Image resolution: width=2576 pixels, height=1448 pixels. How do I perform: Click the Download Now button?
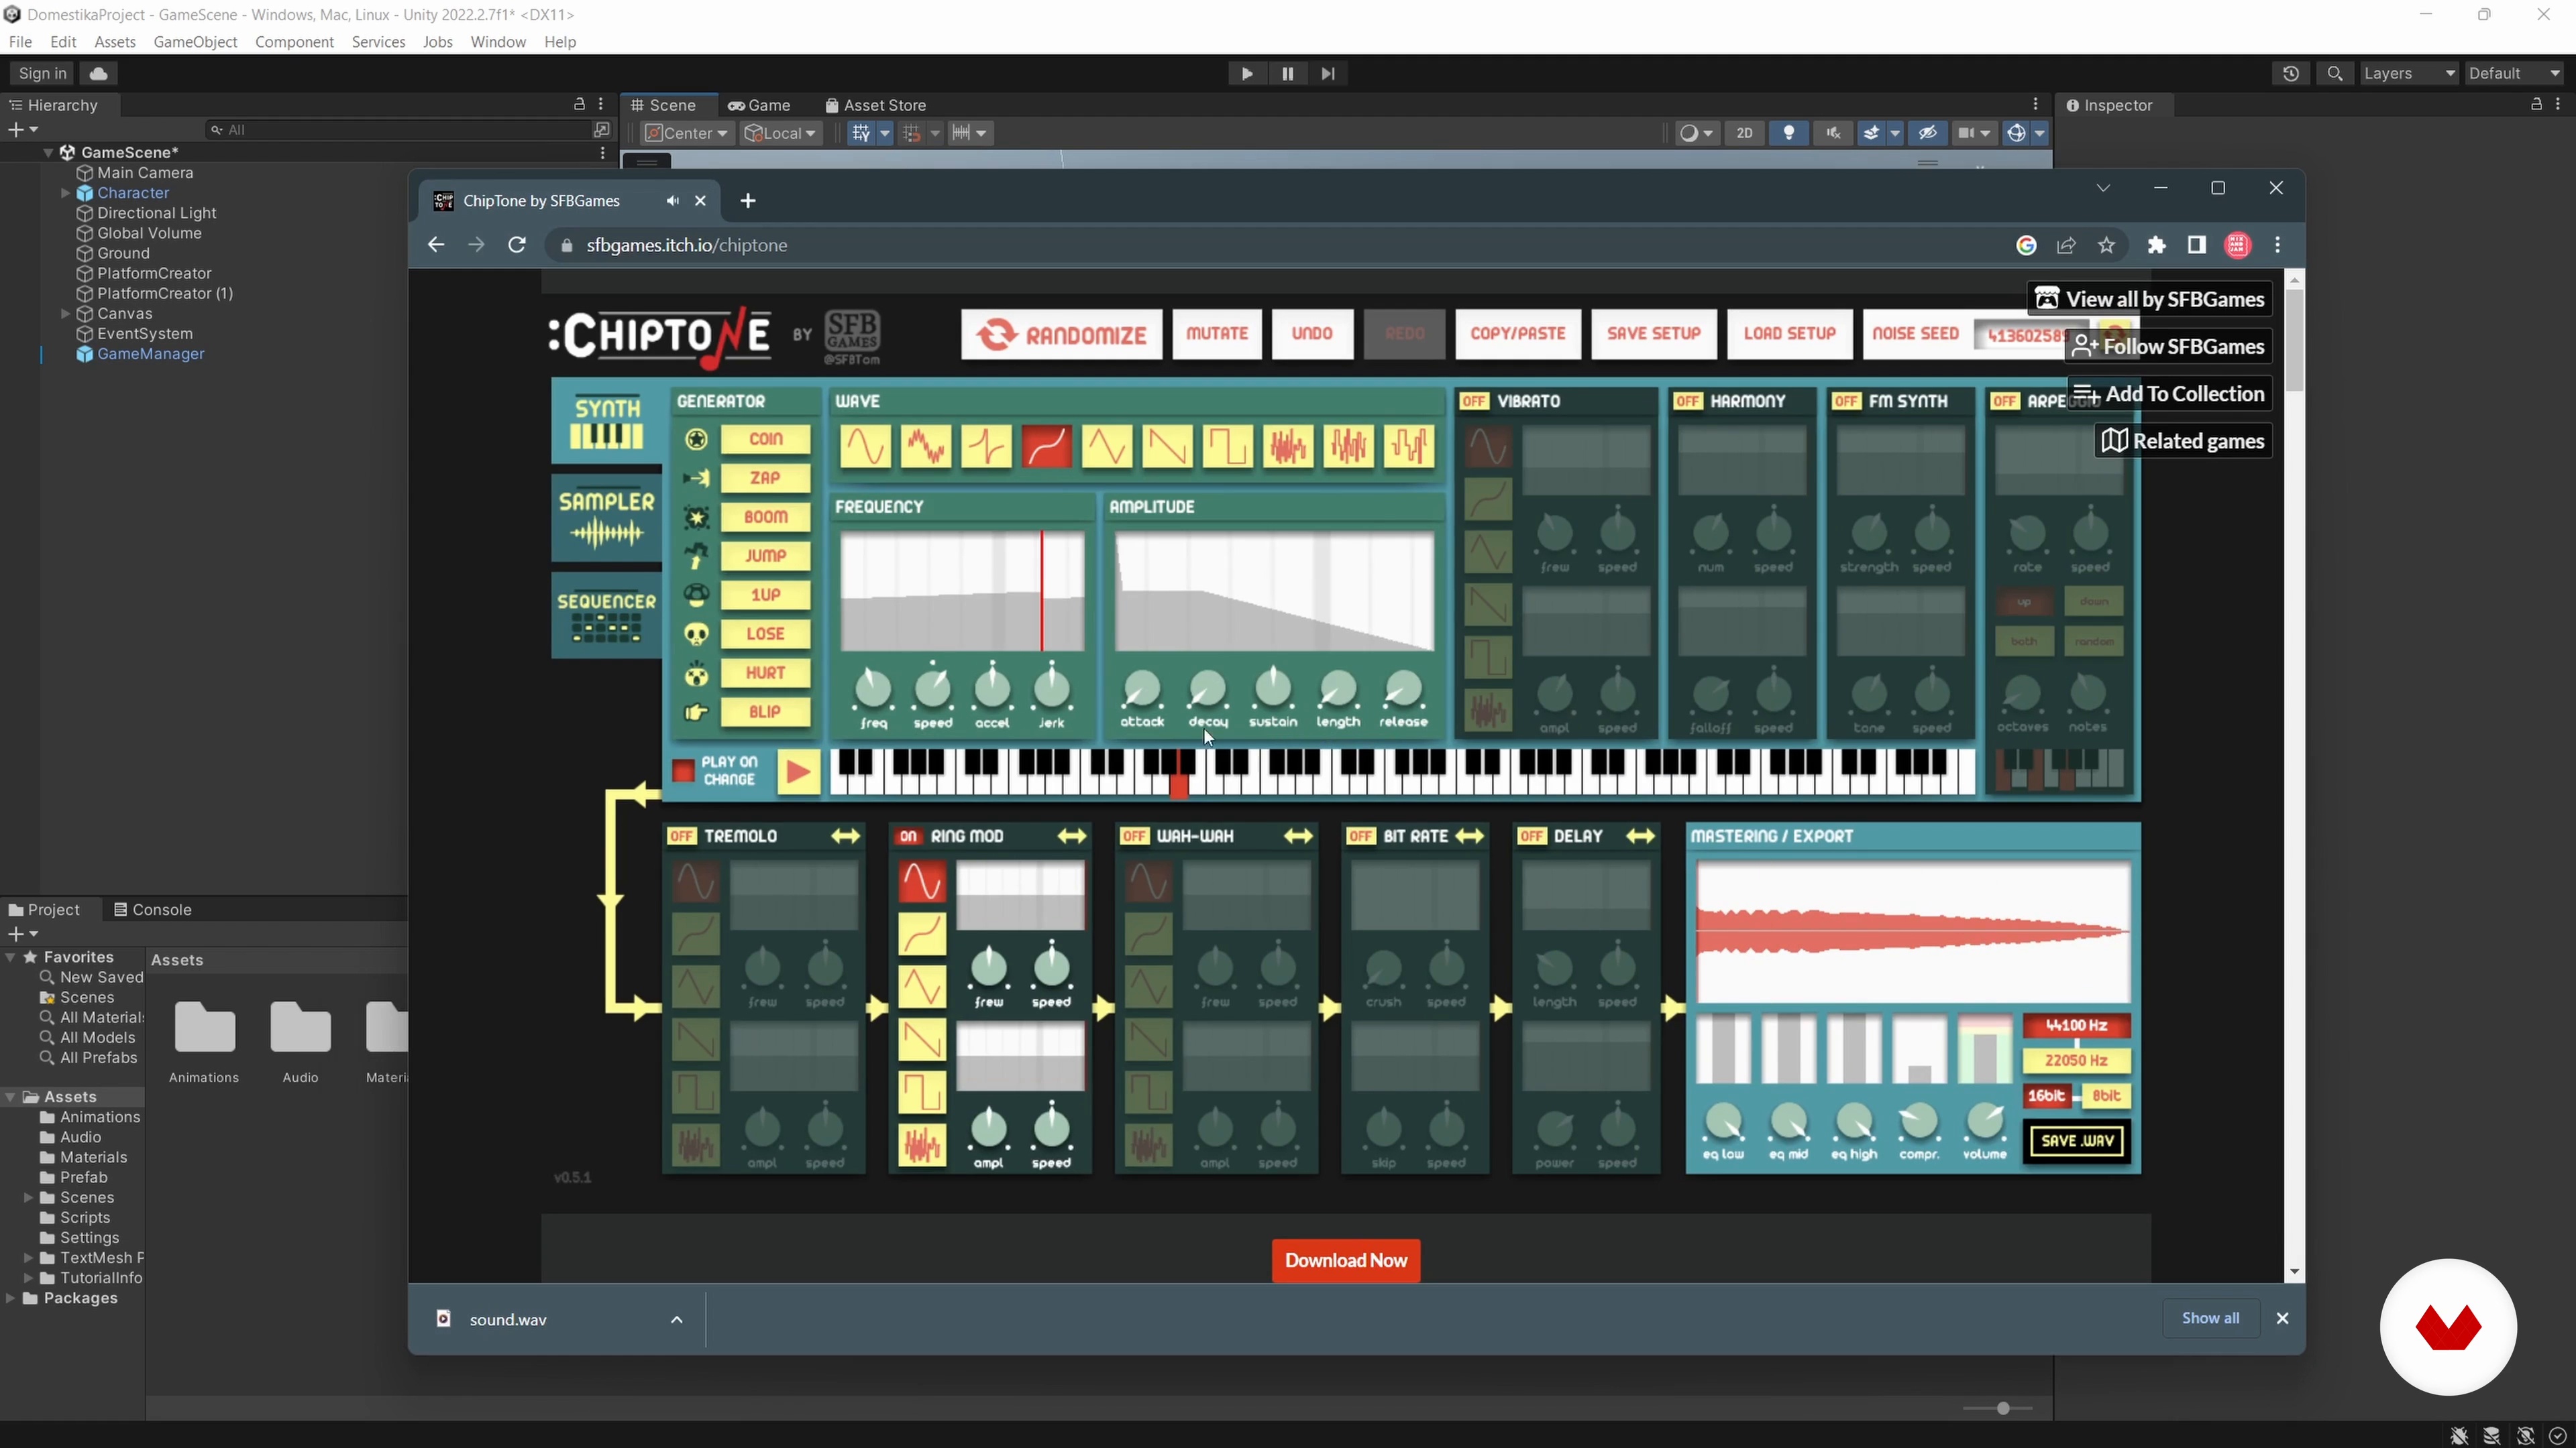click(1346, 1260)
